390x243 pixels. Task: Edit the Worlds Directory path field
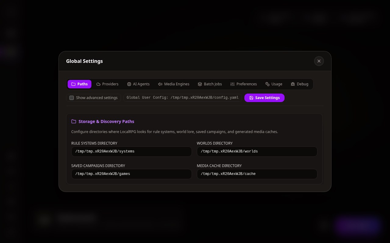tap(257, 152)
